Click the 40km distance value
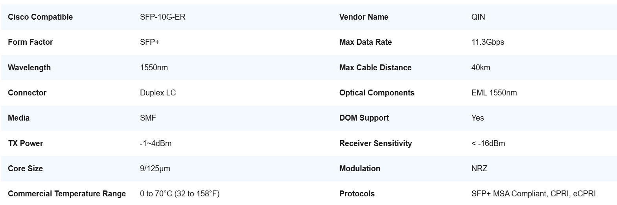Image resolution: width=617 pixels, height=205 pixels. 481,68
